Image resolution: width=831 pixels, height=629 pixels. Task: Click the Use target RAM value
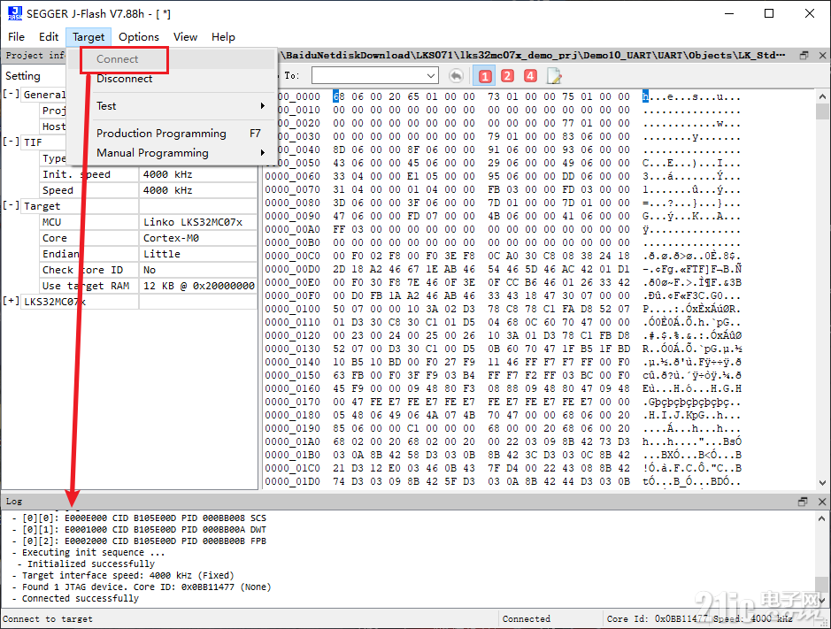pos(198,286)
